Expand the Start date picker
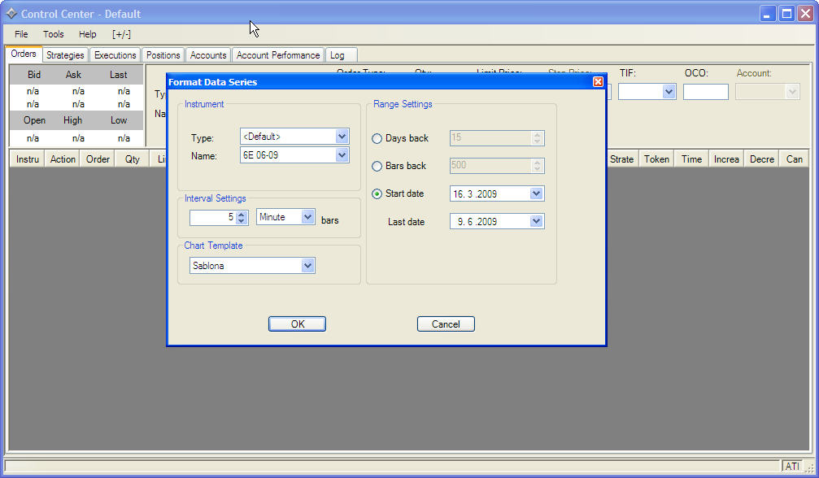This screenshot has width=819, height=478. [536, 194]
